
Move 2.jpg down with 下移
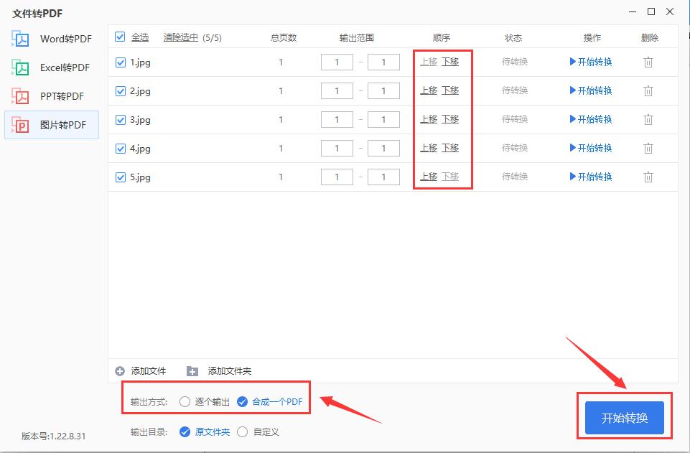[x=451, y=90]
